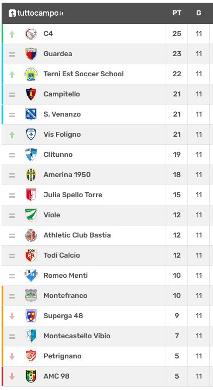Select the Romeo Menti team name
This screenshot has width=213, height=390.
pyautogui.click(x=66, y=275)
